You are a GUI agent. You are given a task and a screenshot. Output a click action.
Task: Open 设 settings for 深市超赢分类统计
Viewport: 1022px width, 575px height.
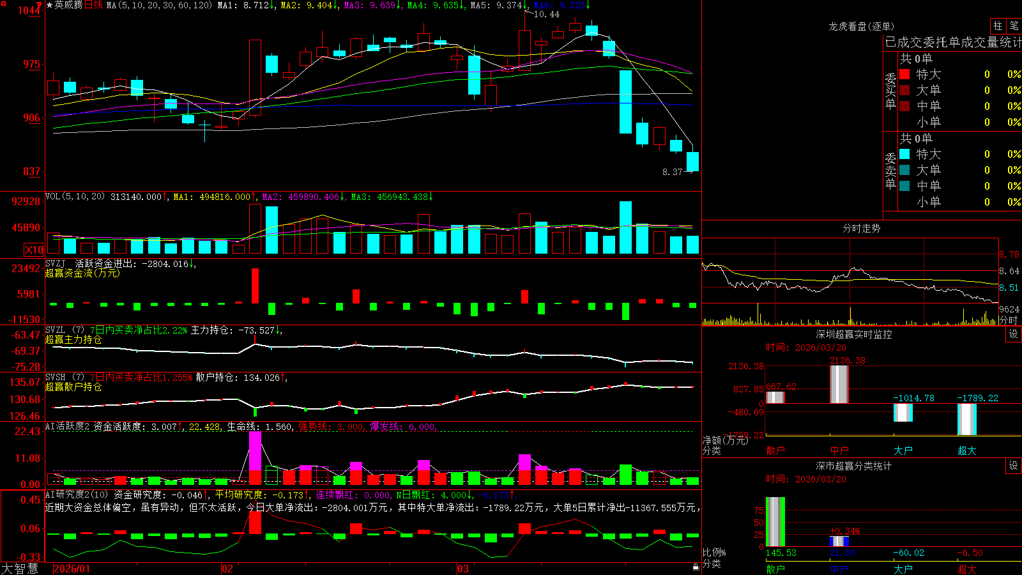(x=1014, y=466)
